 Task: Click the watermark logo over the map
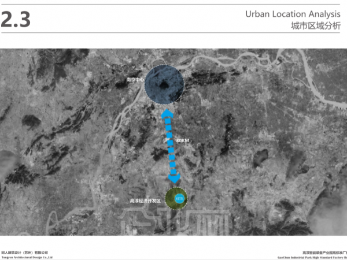(x=173, y=221)
